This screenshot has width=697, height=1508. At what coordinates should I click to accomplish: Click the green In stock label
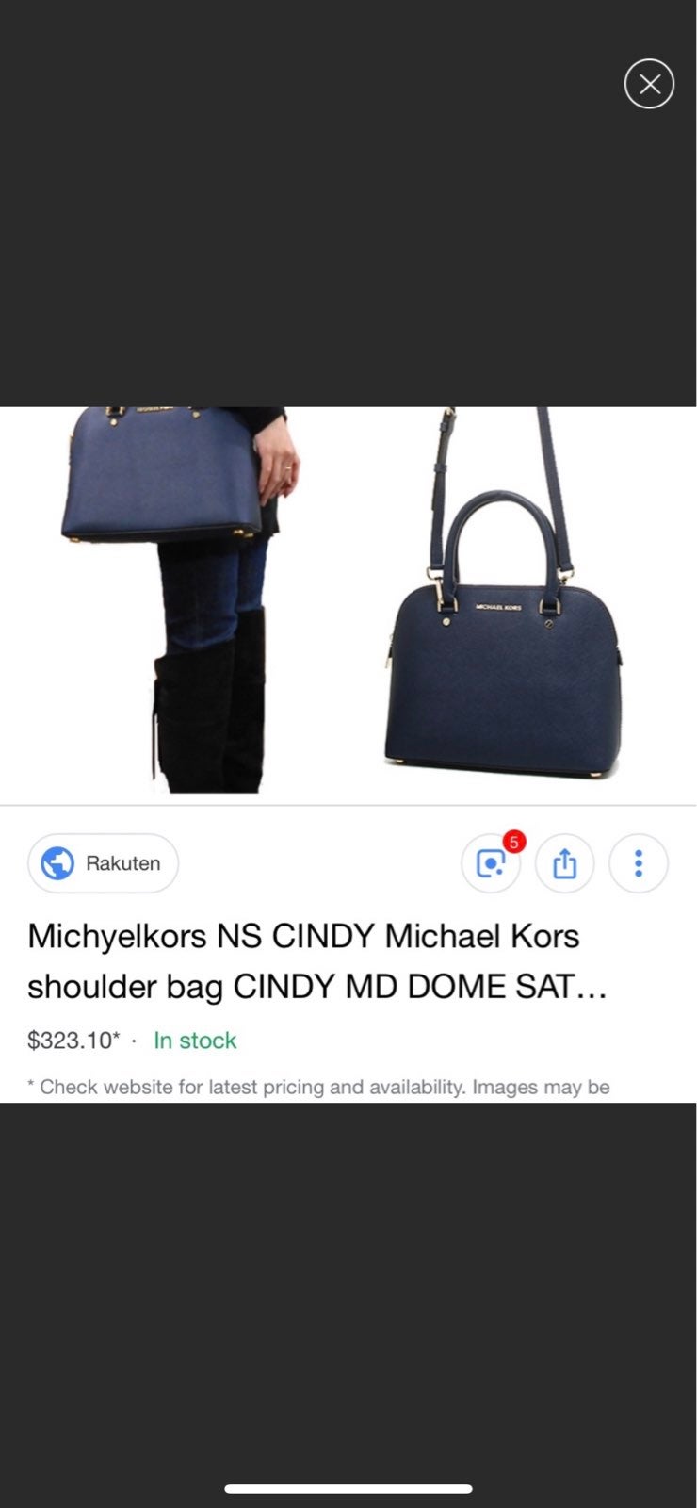click(195, 1041)
